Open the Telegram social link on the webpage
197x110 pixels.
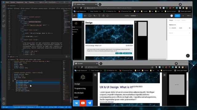coord(90,103)
